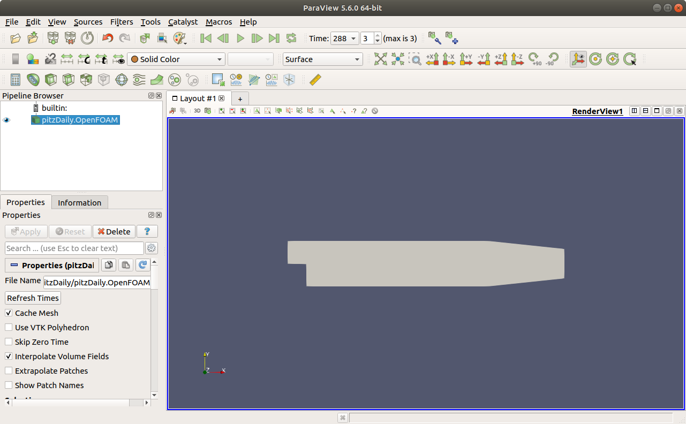Open the Sources menu
The width and height of the screenshot is (686, 424).
[88, 22]
